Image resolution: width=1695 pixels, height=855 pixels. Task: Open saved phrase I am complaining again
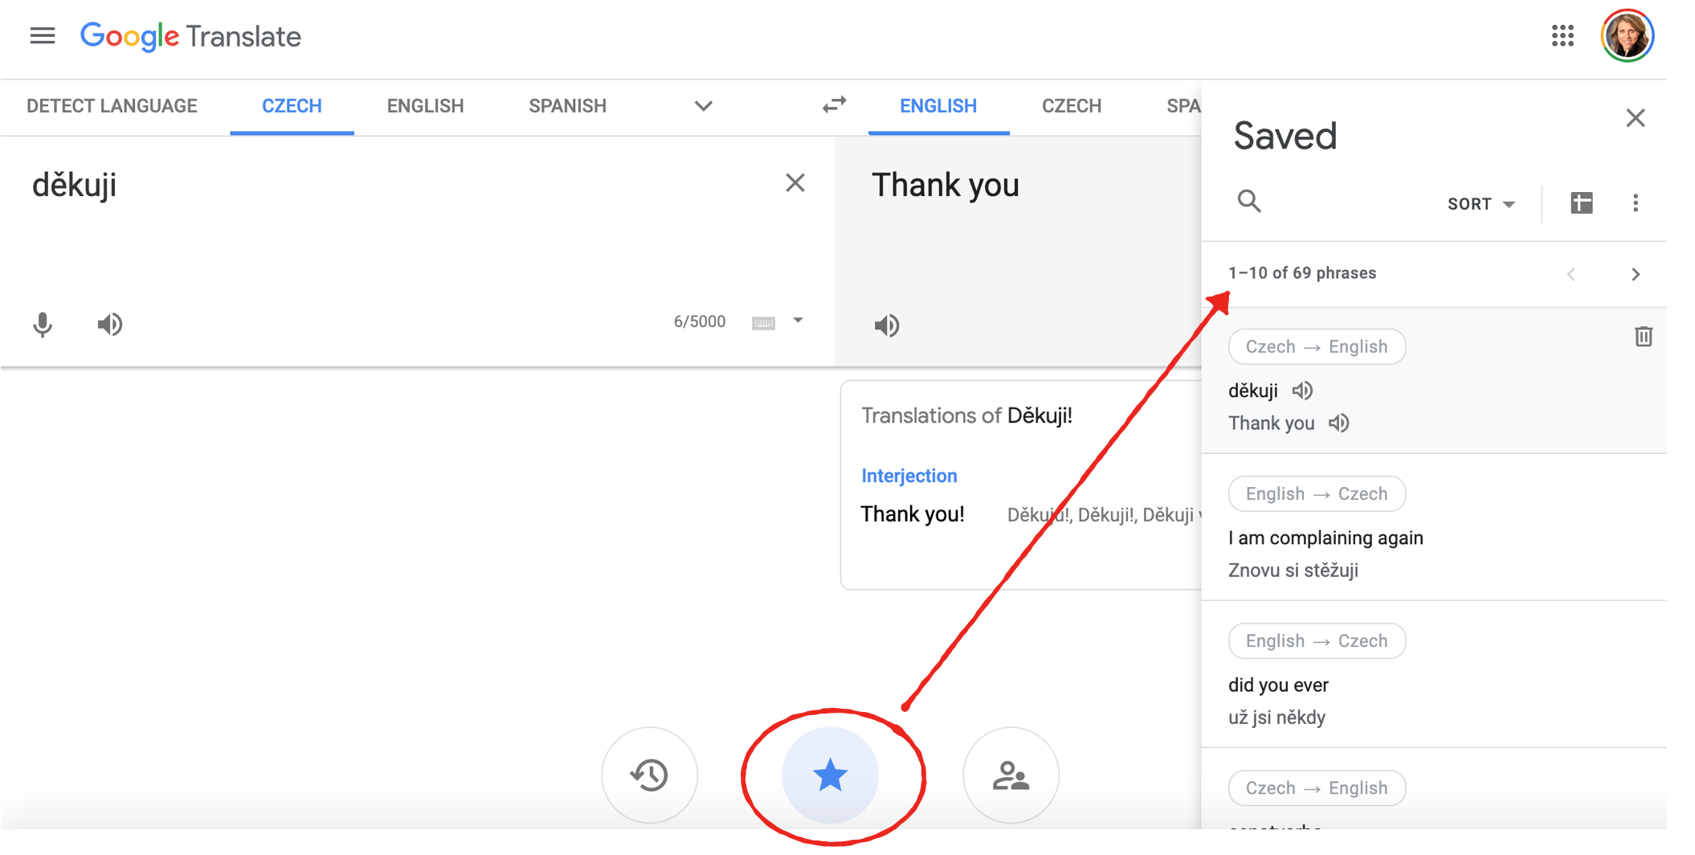click(1325, 538)
